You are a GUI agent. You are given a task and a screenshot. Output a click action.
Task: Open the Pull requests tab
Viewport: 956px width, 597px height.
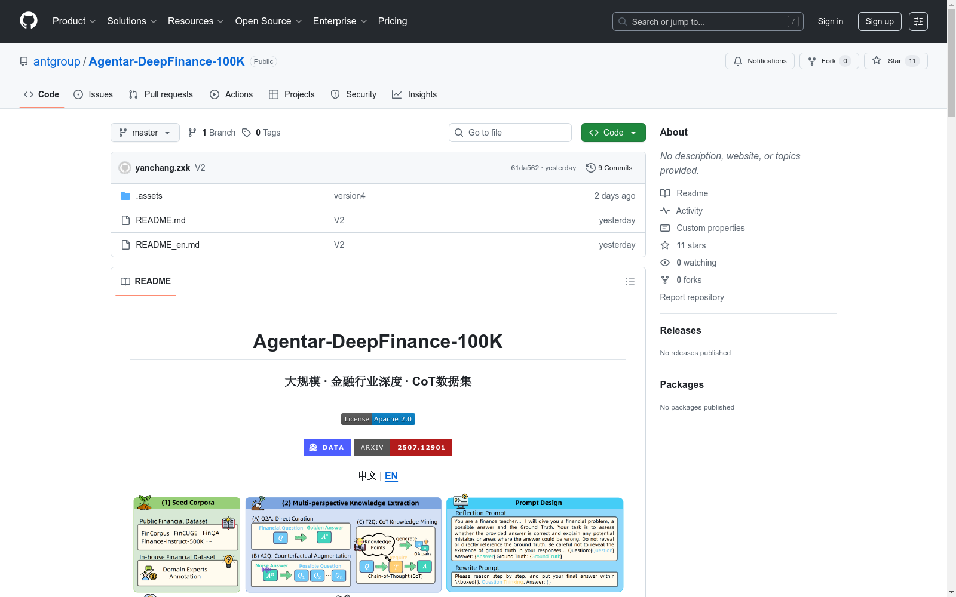[x=161, y=94]
